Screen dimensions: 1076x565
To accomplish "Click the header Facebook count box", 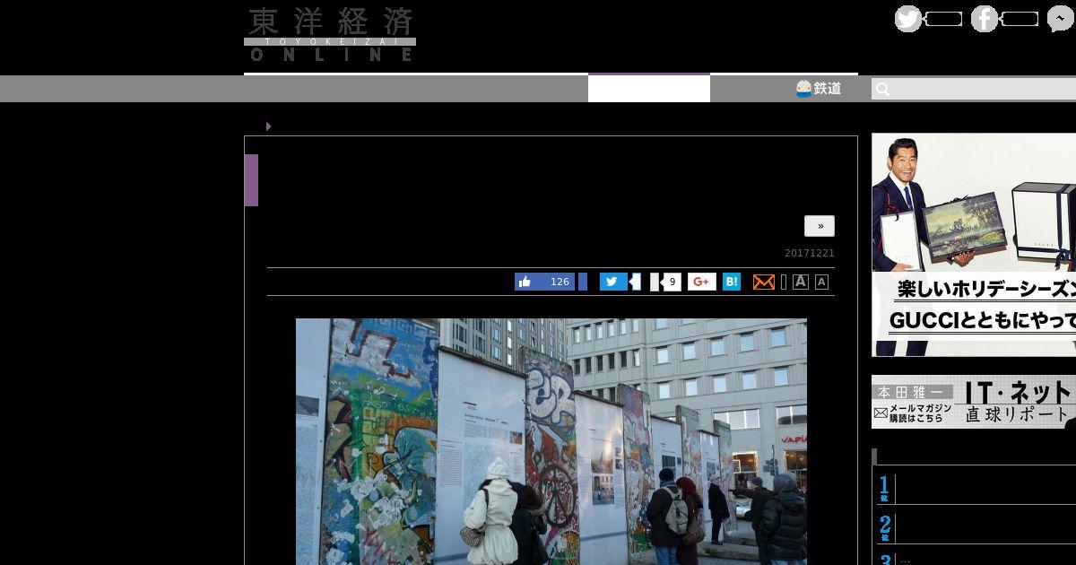I will pyautogui.click(x=1020, y=19).
